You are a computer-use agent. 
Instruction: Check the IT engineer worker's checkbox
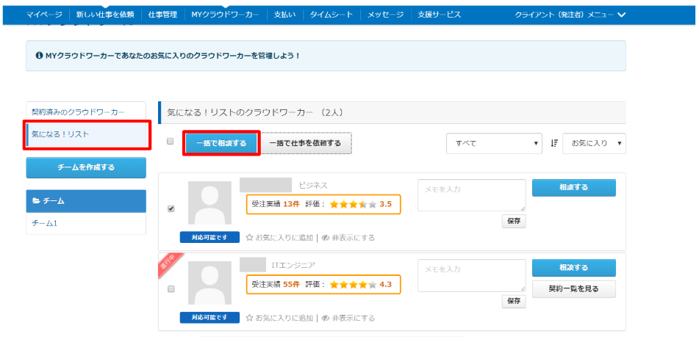(x=171, y=288)
